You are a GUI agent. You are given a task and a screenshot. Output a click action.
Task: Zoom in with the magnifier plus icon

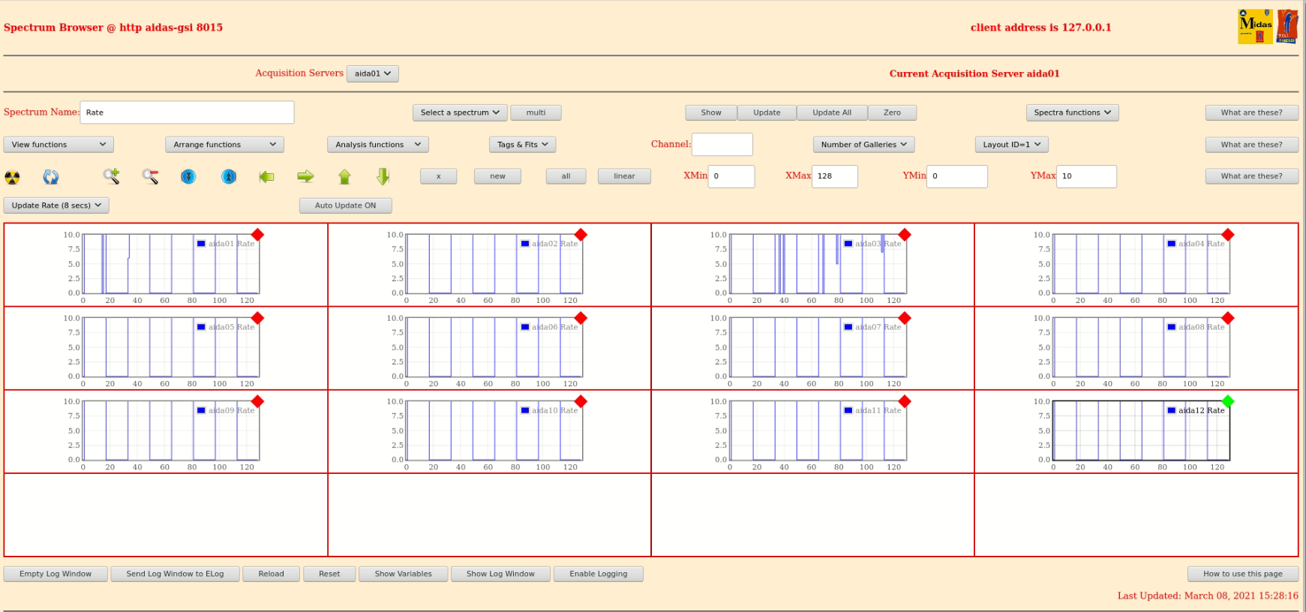pos(111,176)
